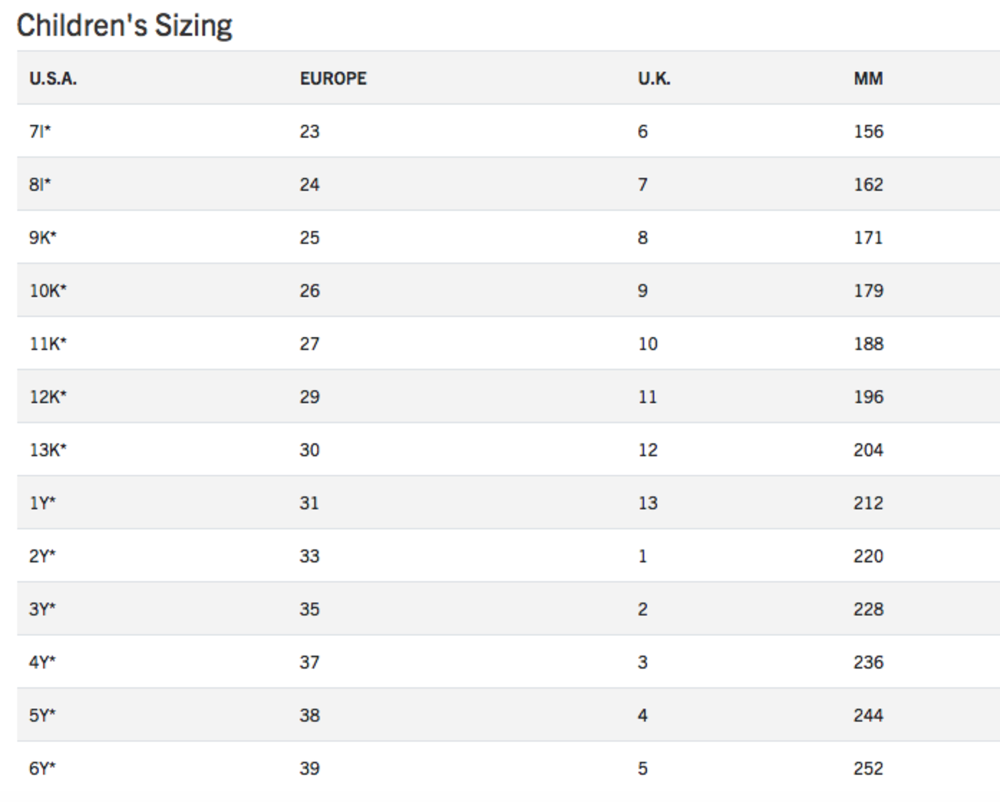
Task: Select the EUROPE column header
Action: point(333,79)
